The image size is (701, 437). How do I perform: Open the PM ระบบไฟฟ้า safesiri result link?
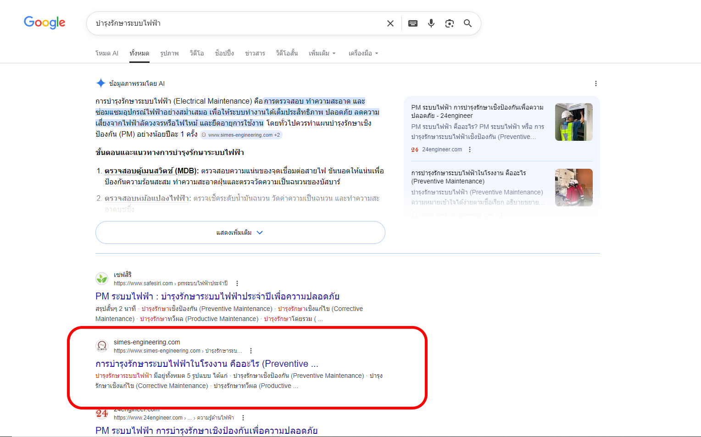(x=217, y=296)
